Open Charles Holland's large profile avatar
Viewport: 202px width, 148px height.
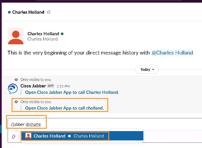pyautogui.click(x=16, y=36)
